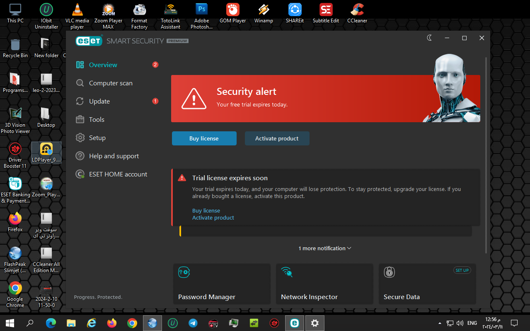Launch Microsoft Edge from the taskbar

pyautogui.click(x=51, y=323)
